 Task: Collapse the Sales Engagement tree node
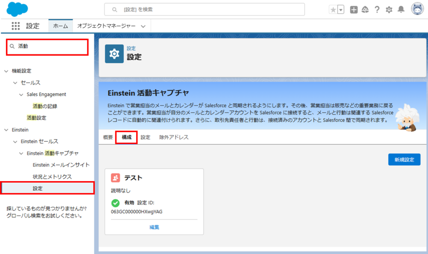click(21, 95)
